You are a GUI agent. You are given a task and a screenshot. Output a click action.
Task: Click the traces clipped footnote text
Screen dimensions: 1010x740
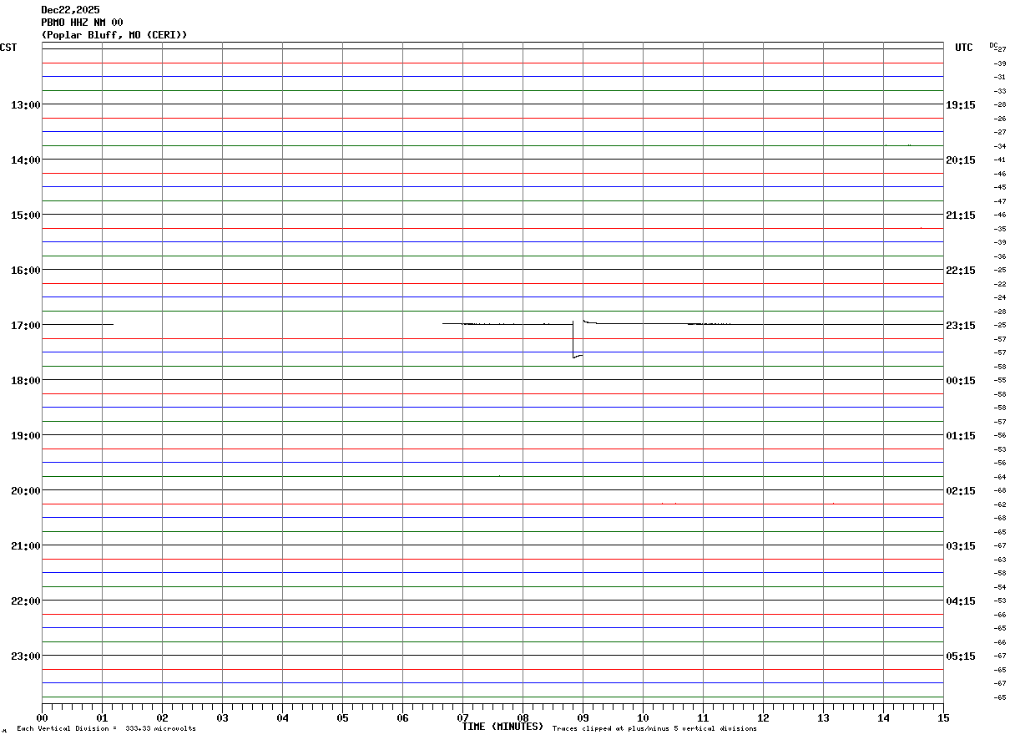[654, 729]
